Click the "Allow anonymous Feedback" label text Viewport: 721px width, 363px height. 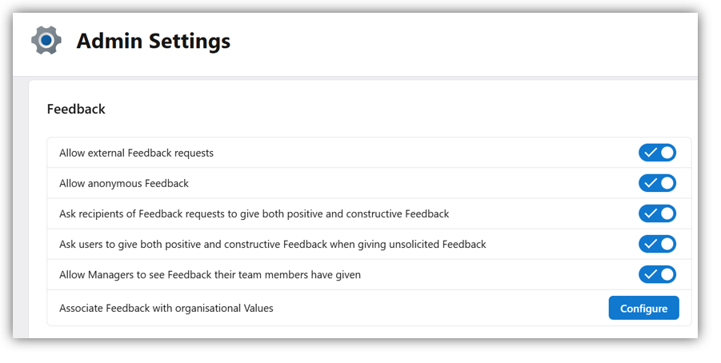click(x=124, y=183)
